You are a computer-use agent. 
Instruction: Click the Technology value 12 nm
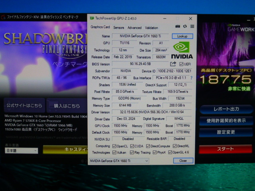point(123,50)
